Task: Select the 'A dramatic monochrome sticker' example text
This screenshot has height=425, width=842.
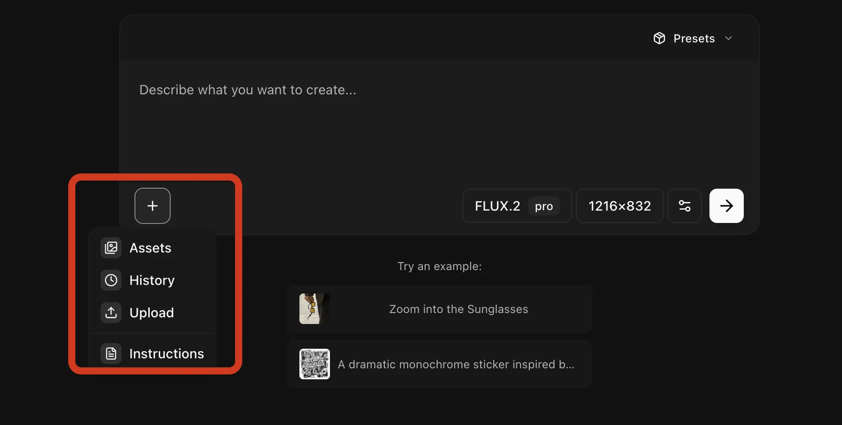Action: pyautogui.click(x=456, y=364)
